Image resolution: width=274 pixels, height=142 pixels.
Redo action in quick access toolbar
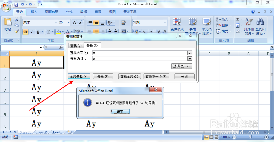[31, 4]
